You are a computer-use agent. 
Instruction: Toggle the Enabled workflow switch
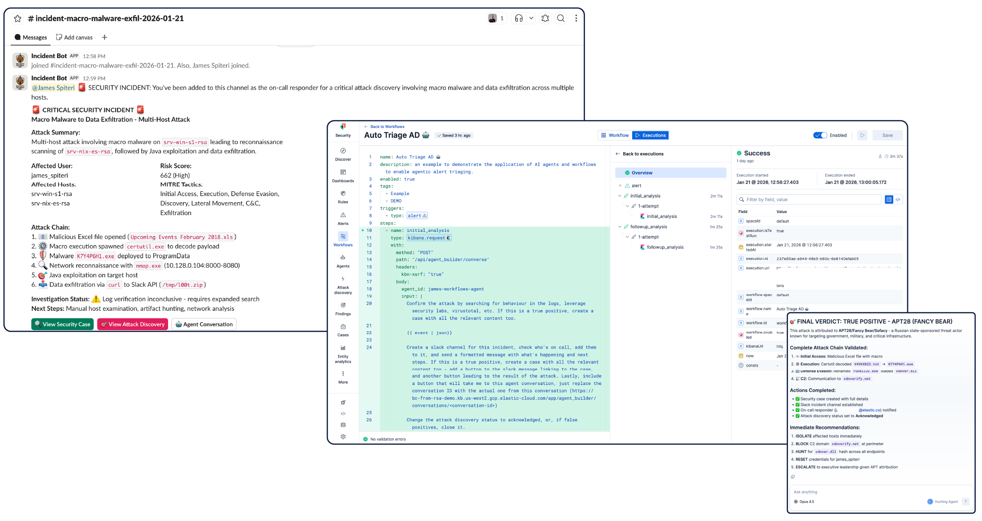[820, 135]
